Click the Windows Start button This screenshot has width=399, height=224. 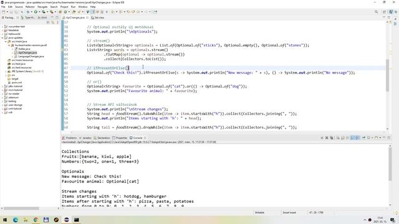4,220
